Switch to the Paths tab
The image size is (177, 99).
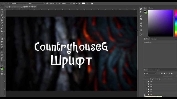coord(157,70)
